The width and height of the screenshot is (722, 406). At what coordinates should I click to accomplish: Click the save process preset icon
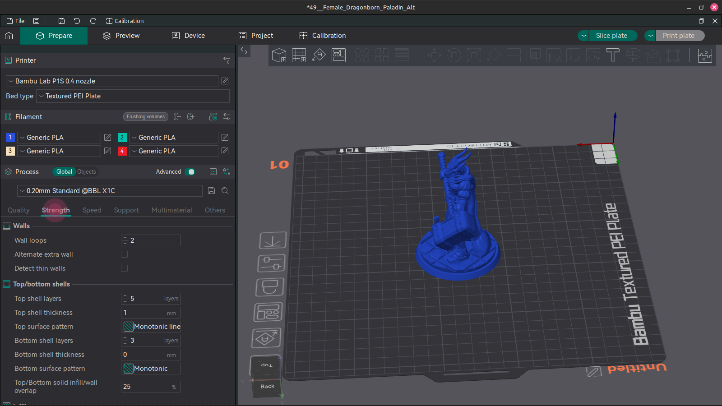coord(211,191)
